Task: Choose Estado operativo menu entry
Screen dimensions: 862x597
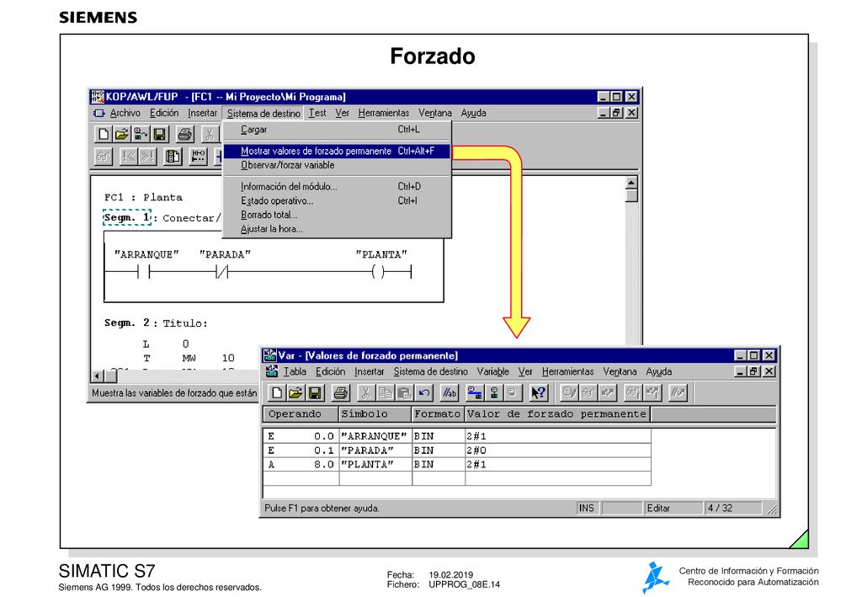Action: coord(337,201)
